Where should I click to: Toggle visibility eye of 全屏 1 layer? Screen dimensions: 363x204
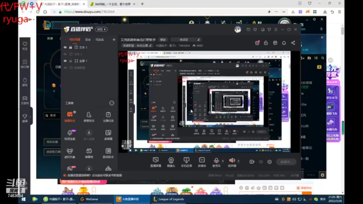coord(65,61)
